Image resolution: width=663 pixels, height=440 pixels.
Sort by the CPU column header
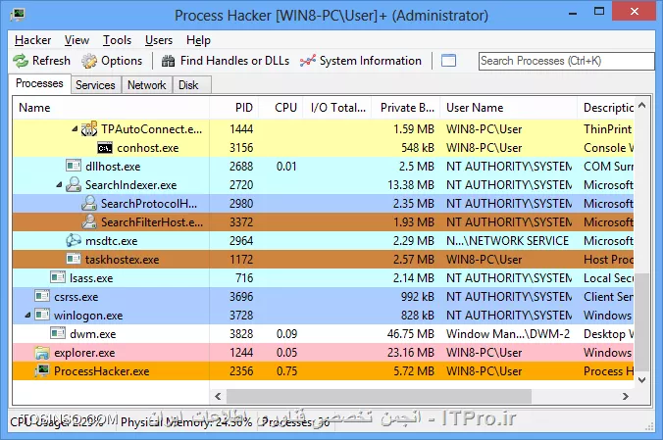click(x=281, y=108)
